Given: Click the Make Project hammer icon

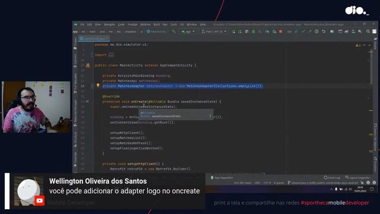Looking at the screenshot, I should pos(173,32).
